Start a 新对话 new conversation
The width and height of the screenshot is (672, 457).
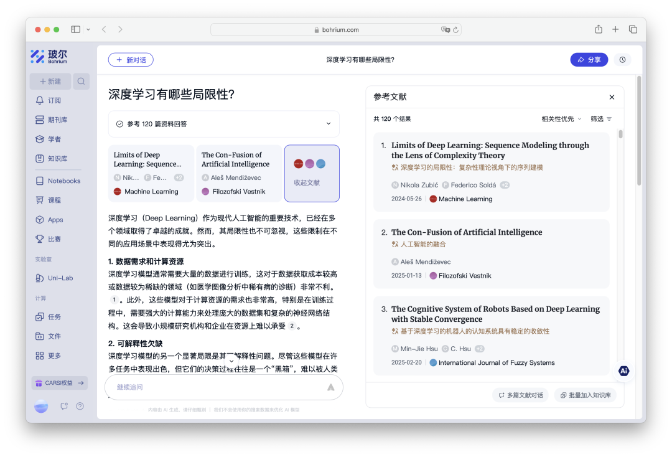tap(131, 60)
